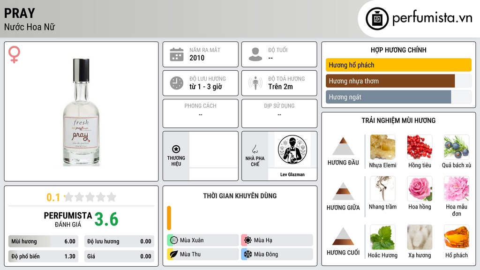Select the Hoắc Hương note image
Viewport: 480px width, 270px height.
382,237
